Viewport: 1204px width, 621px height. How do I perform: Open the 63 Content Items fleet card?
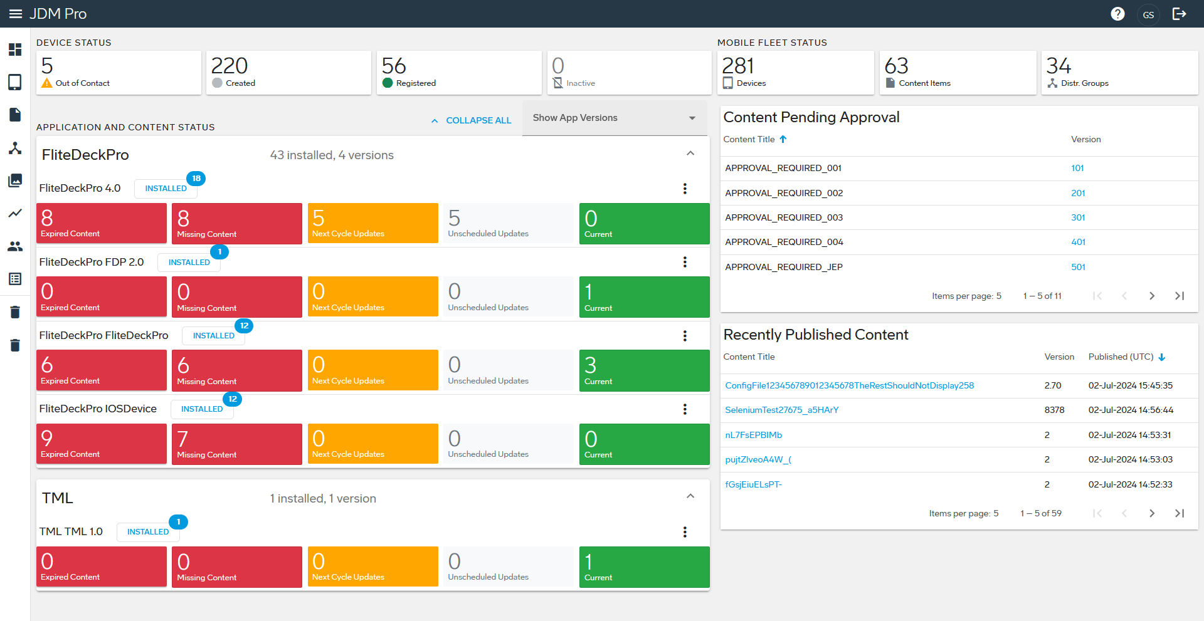pos(958,73)
